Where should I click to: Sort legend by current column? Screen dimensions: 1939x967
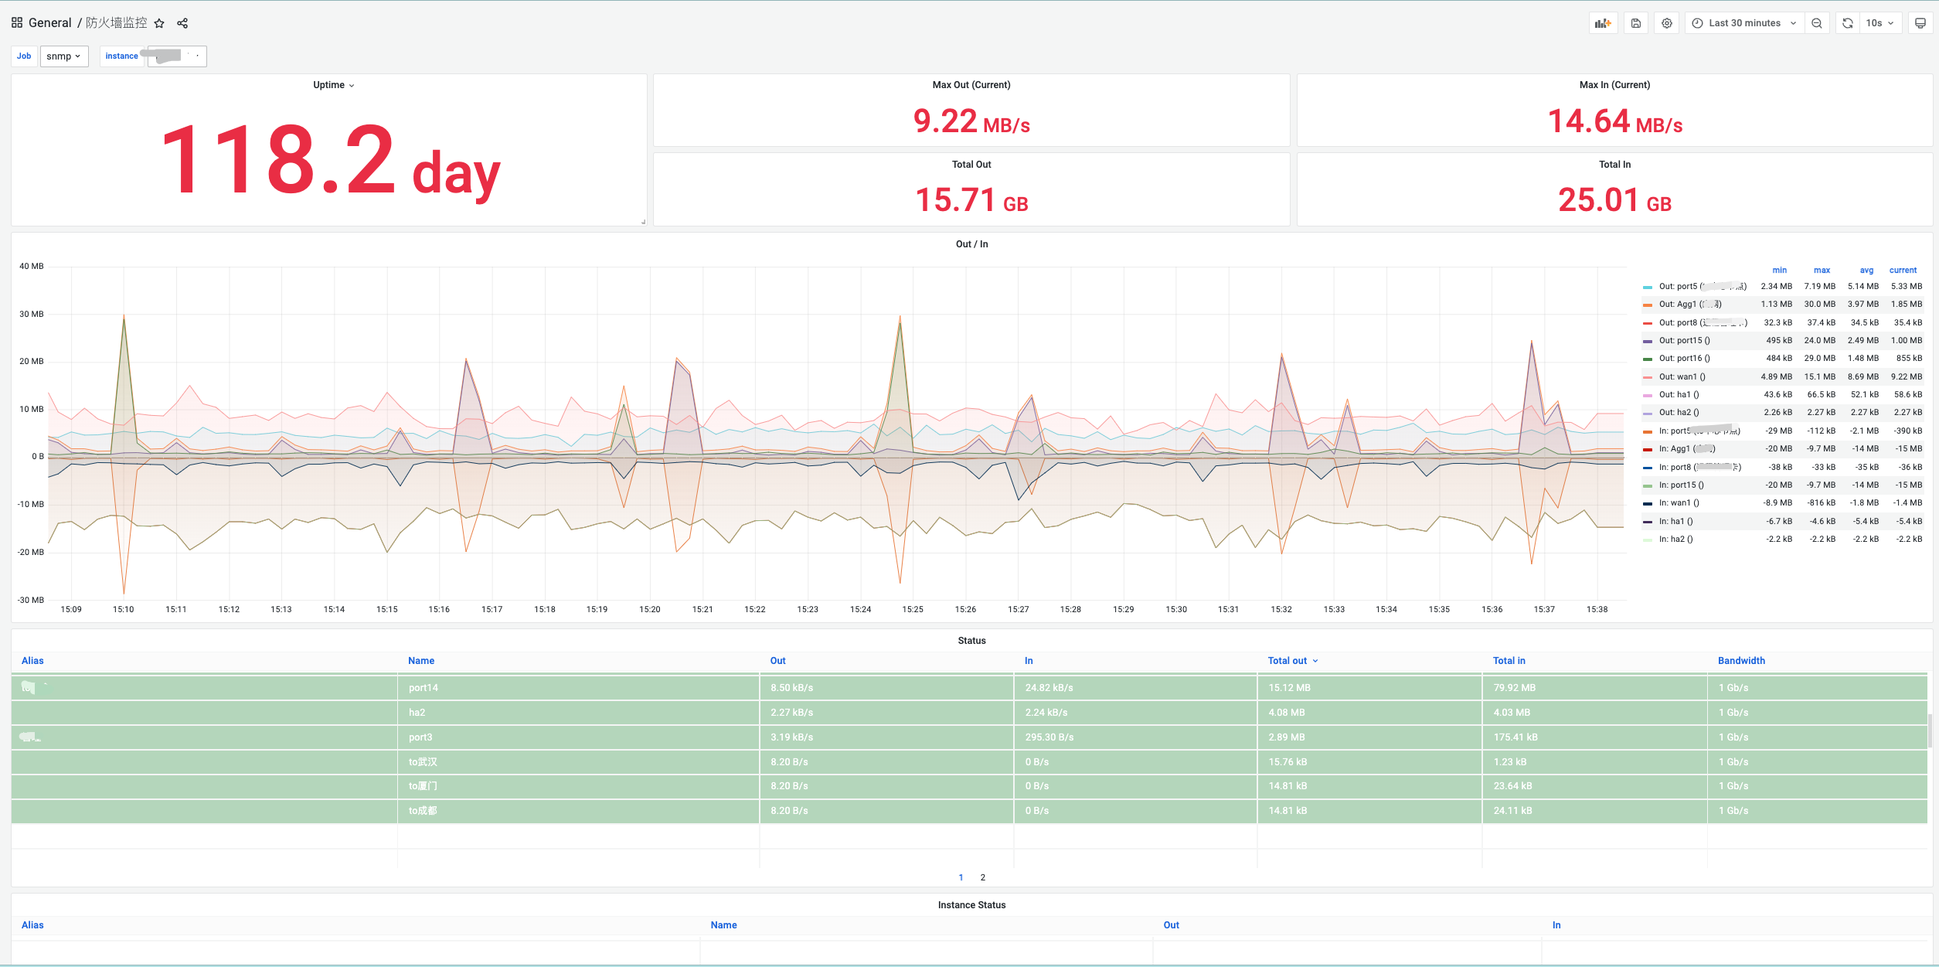coord(1903,271)
